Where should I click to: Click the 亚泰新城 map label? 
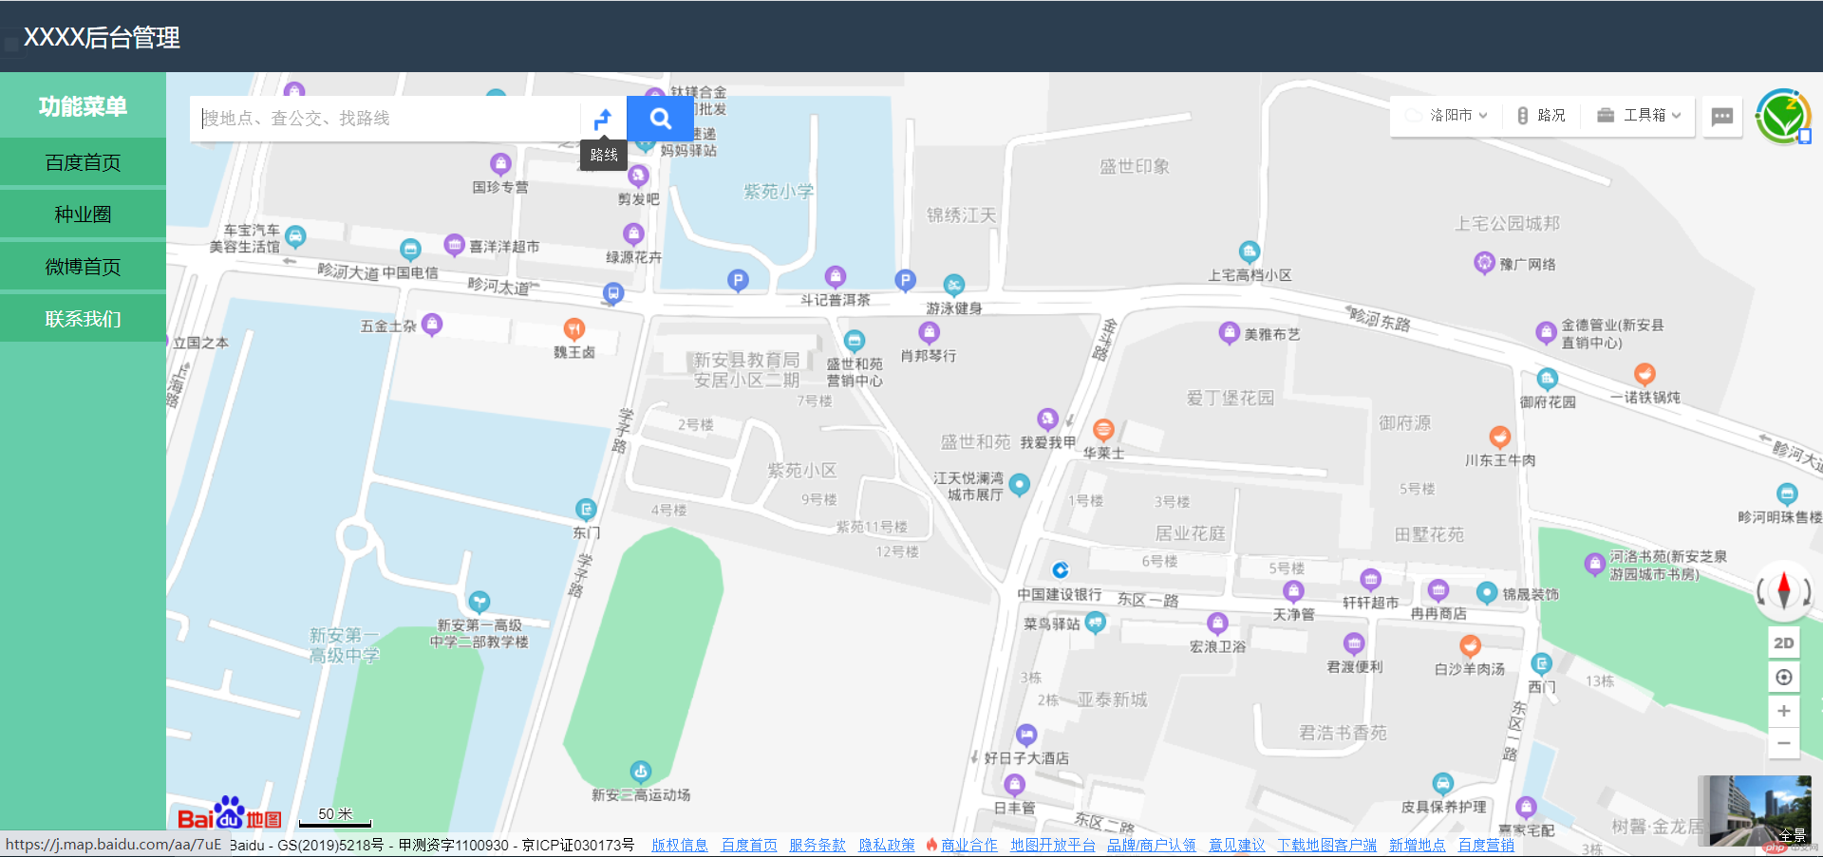point(1112,699)
